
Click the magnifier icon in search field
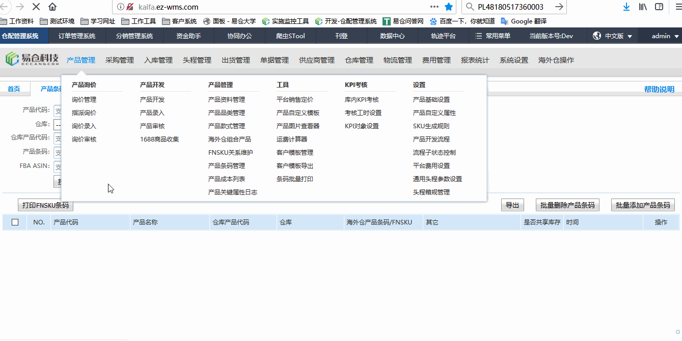click(x=469, y=8)
